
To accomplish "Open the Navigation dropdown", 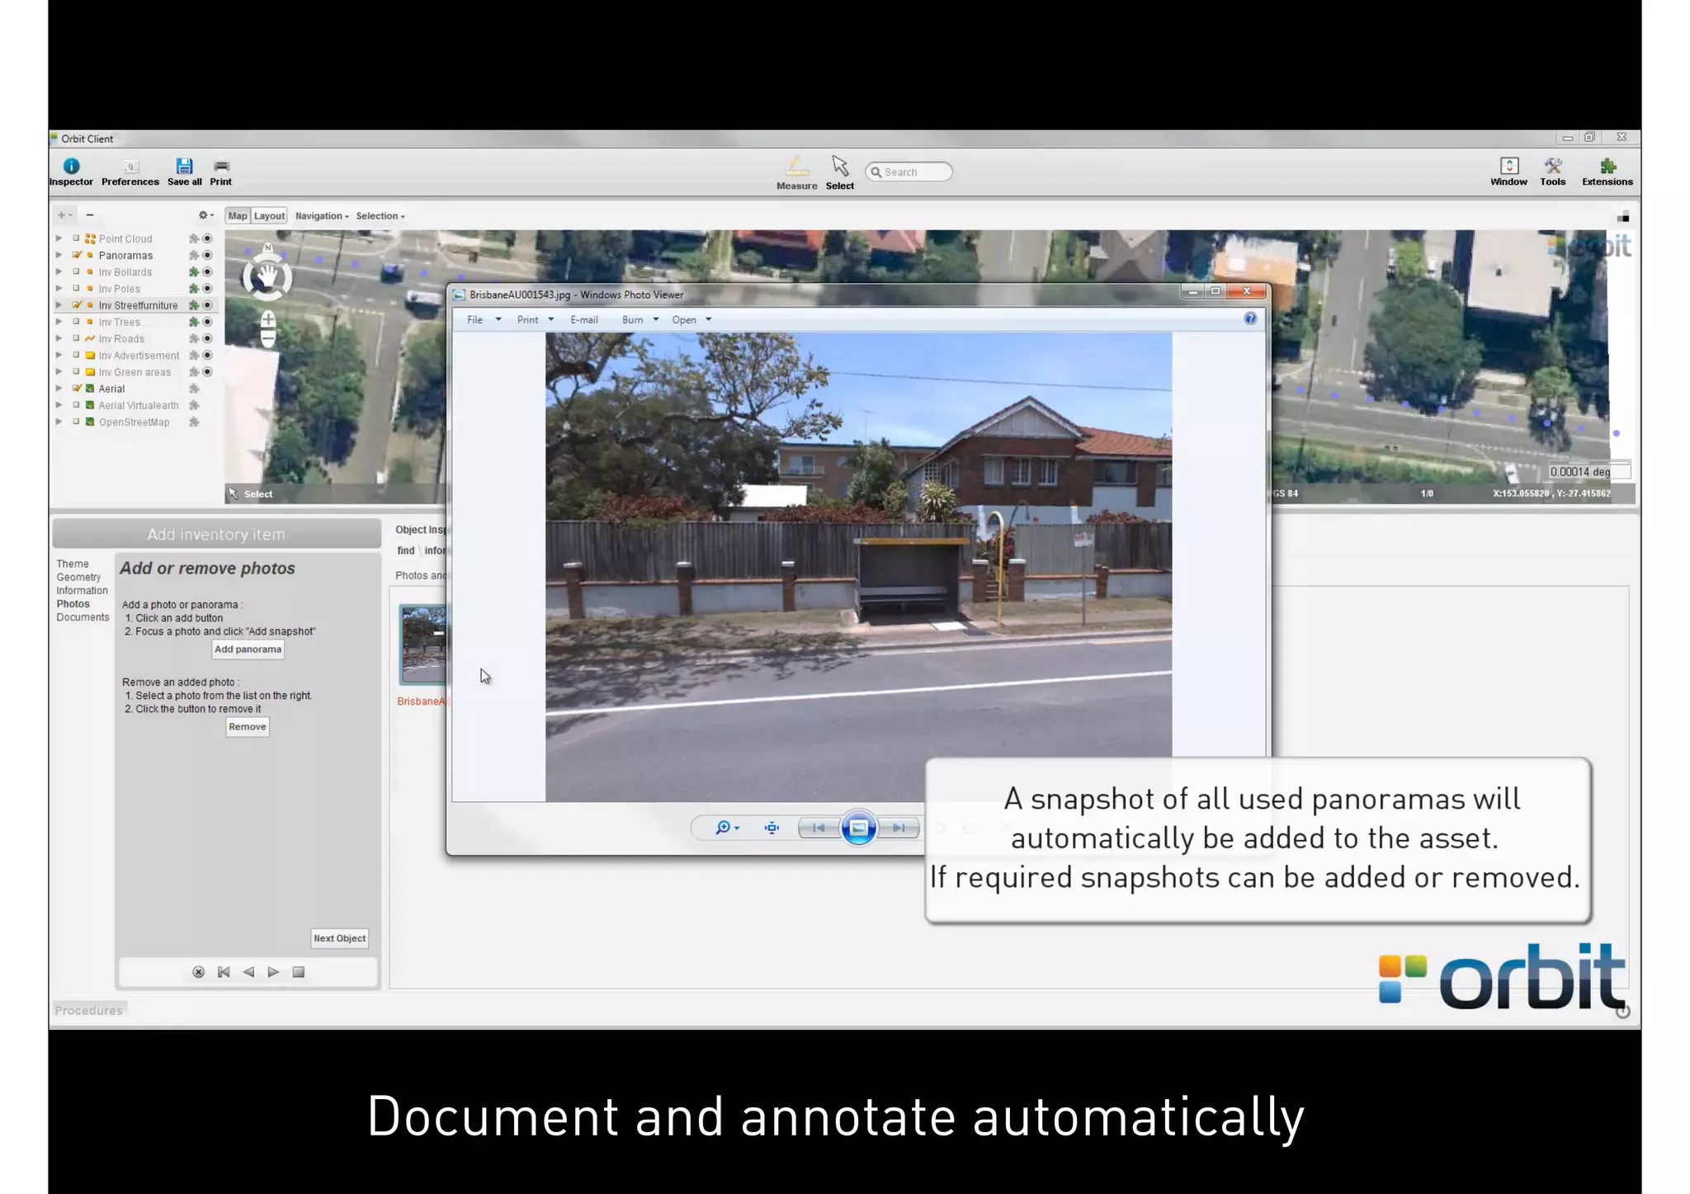I will coord(322,216).
